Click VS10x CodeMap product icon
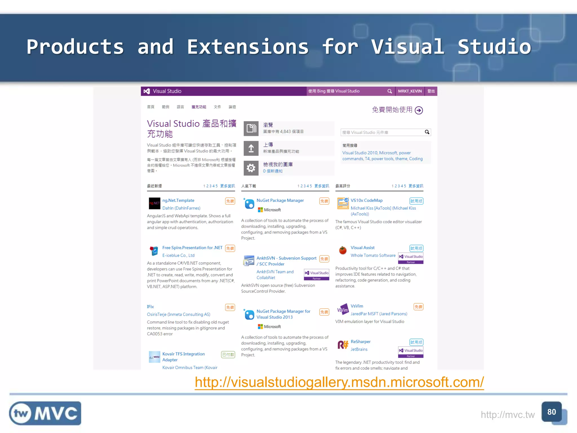Screen dimensions: 577x433 (343, 203)
